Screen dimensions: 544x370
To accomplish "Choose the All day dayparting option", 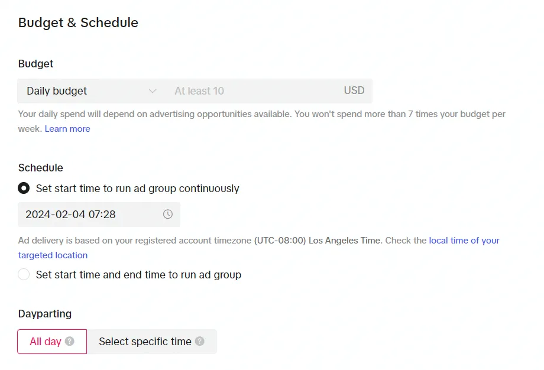I will (52, 342).
